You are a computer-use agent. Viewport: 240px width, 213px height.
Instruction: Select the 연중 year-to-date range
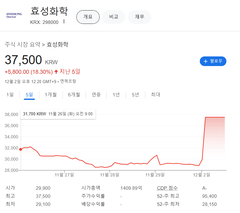tap(96, 95)
